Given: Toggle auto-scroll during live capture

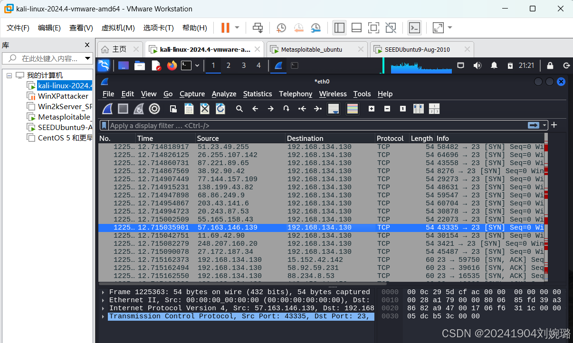Looking at the screenshot, I should click(334, 109).
